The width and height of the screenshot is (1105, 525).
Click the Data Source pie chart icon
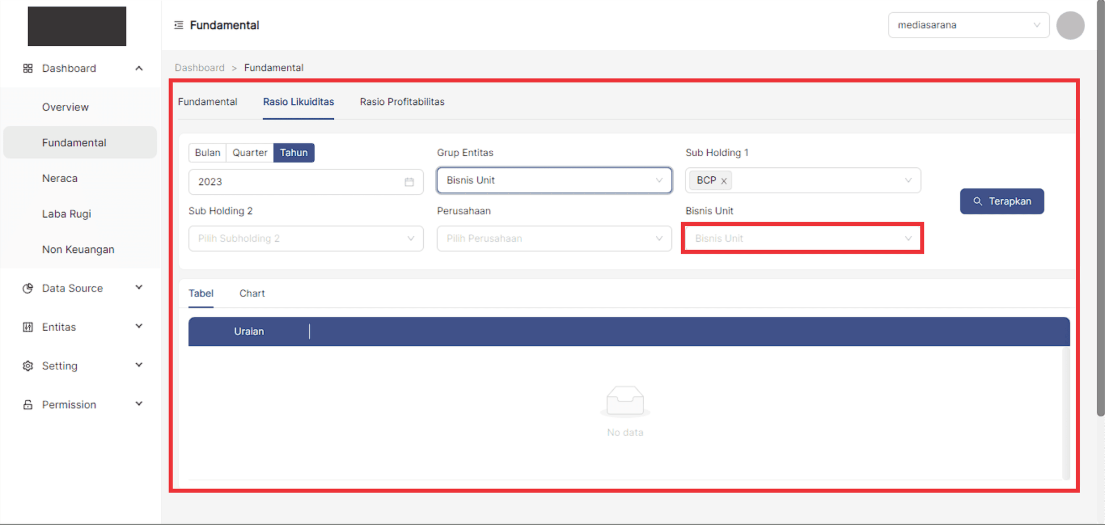[x=28, y=288]
